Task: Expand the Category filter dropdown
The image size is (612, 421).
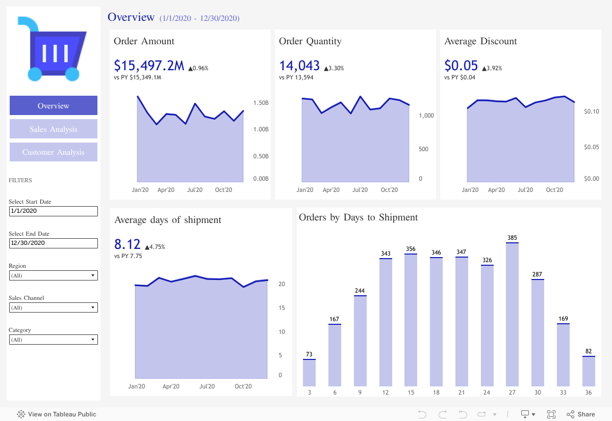Action: click(x=53, y=340)
